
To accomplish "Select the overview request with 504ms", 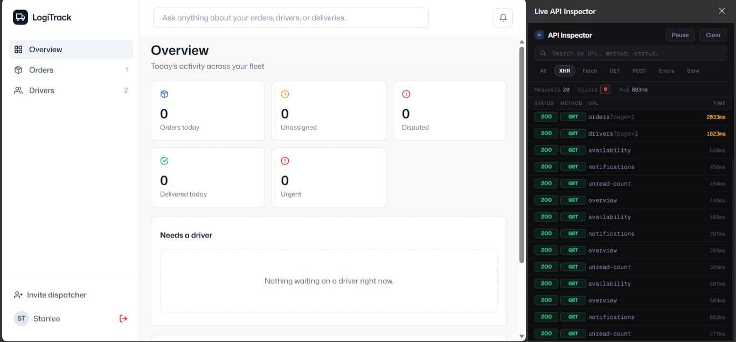I will [631, 301].
